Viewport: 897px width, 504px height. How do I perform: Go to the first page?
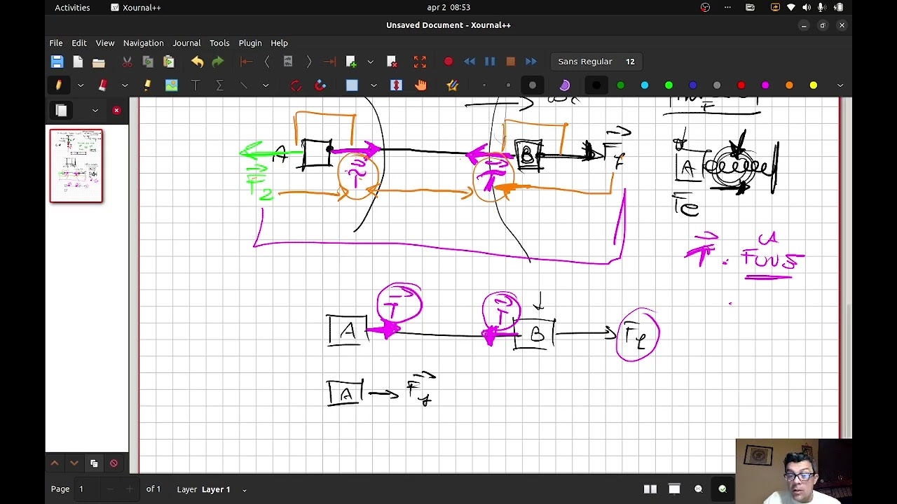(x=246, y=62)
